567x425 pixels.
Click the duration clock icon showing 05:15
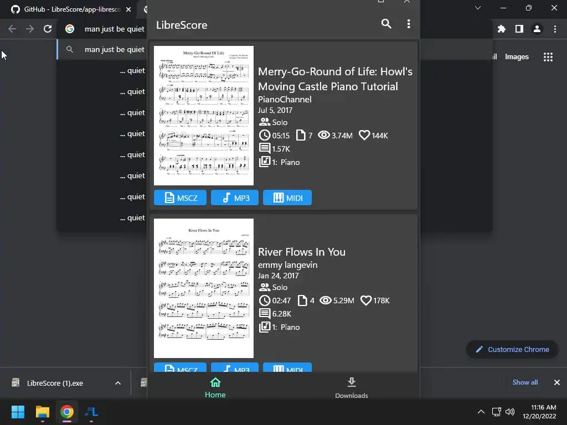[265, 135]
